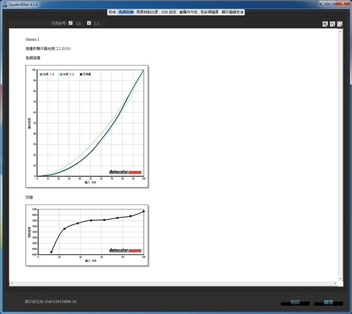Open the OSD 設定 tab
This screenshot has width=352, height=314.
(x=168, y=12)
